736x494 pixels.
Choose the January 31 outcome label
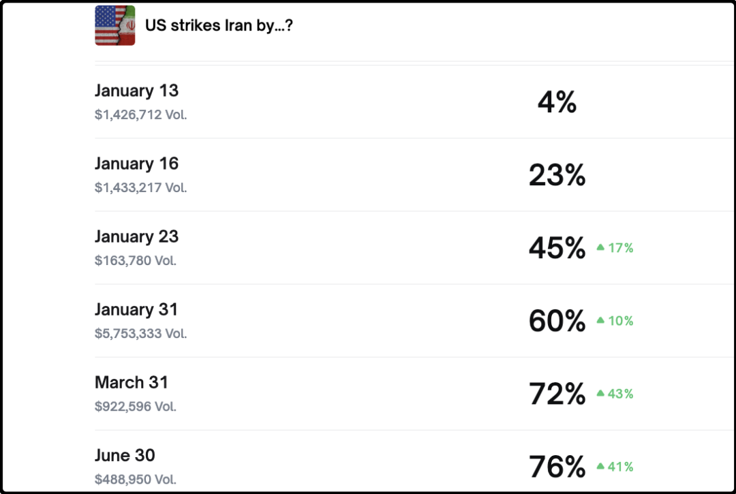(136, 309)
